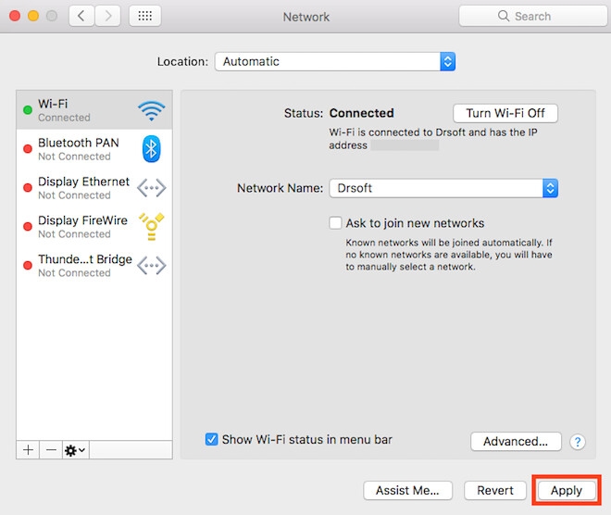
Task: Click the Wi-Fi signal icon in the sidebar
Action: point(152,110)
